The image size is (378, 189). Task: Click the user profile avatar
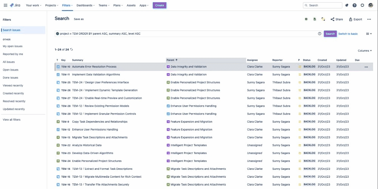pyautogui.click(x=371, y=5)
